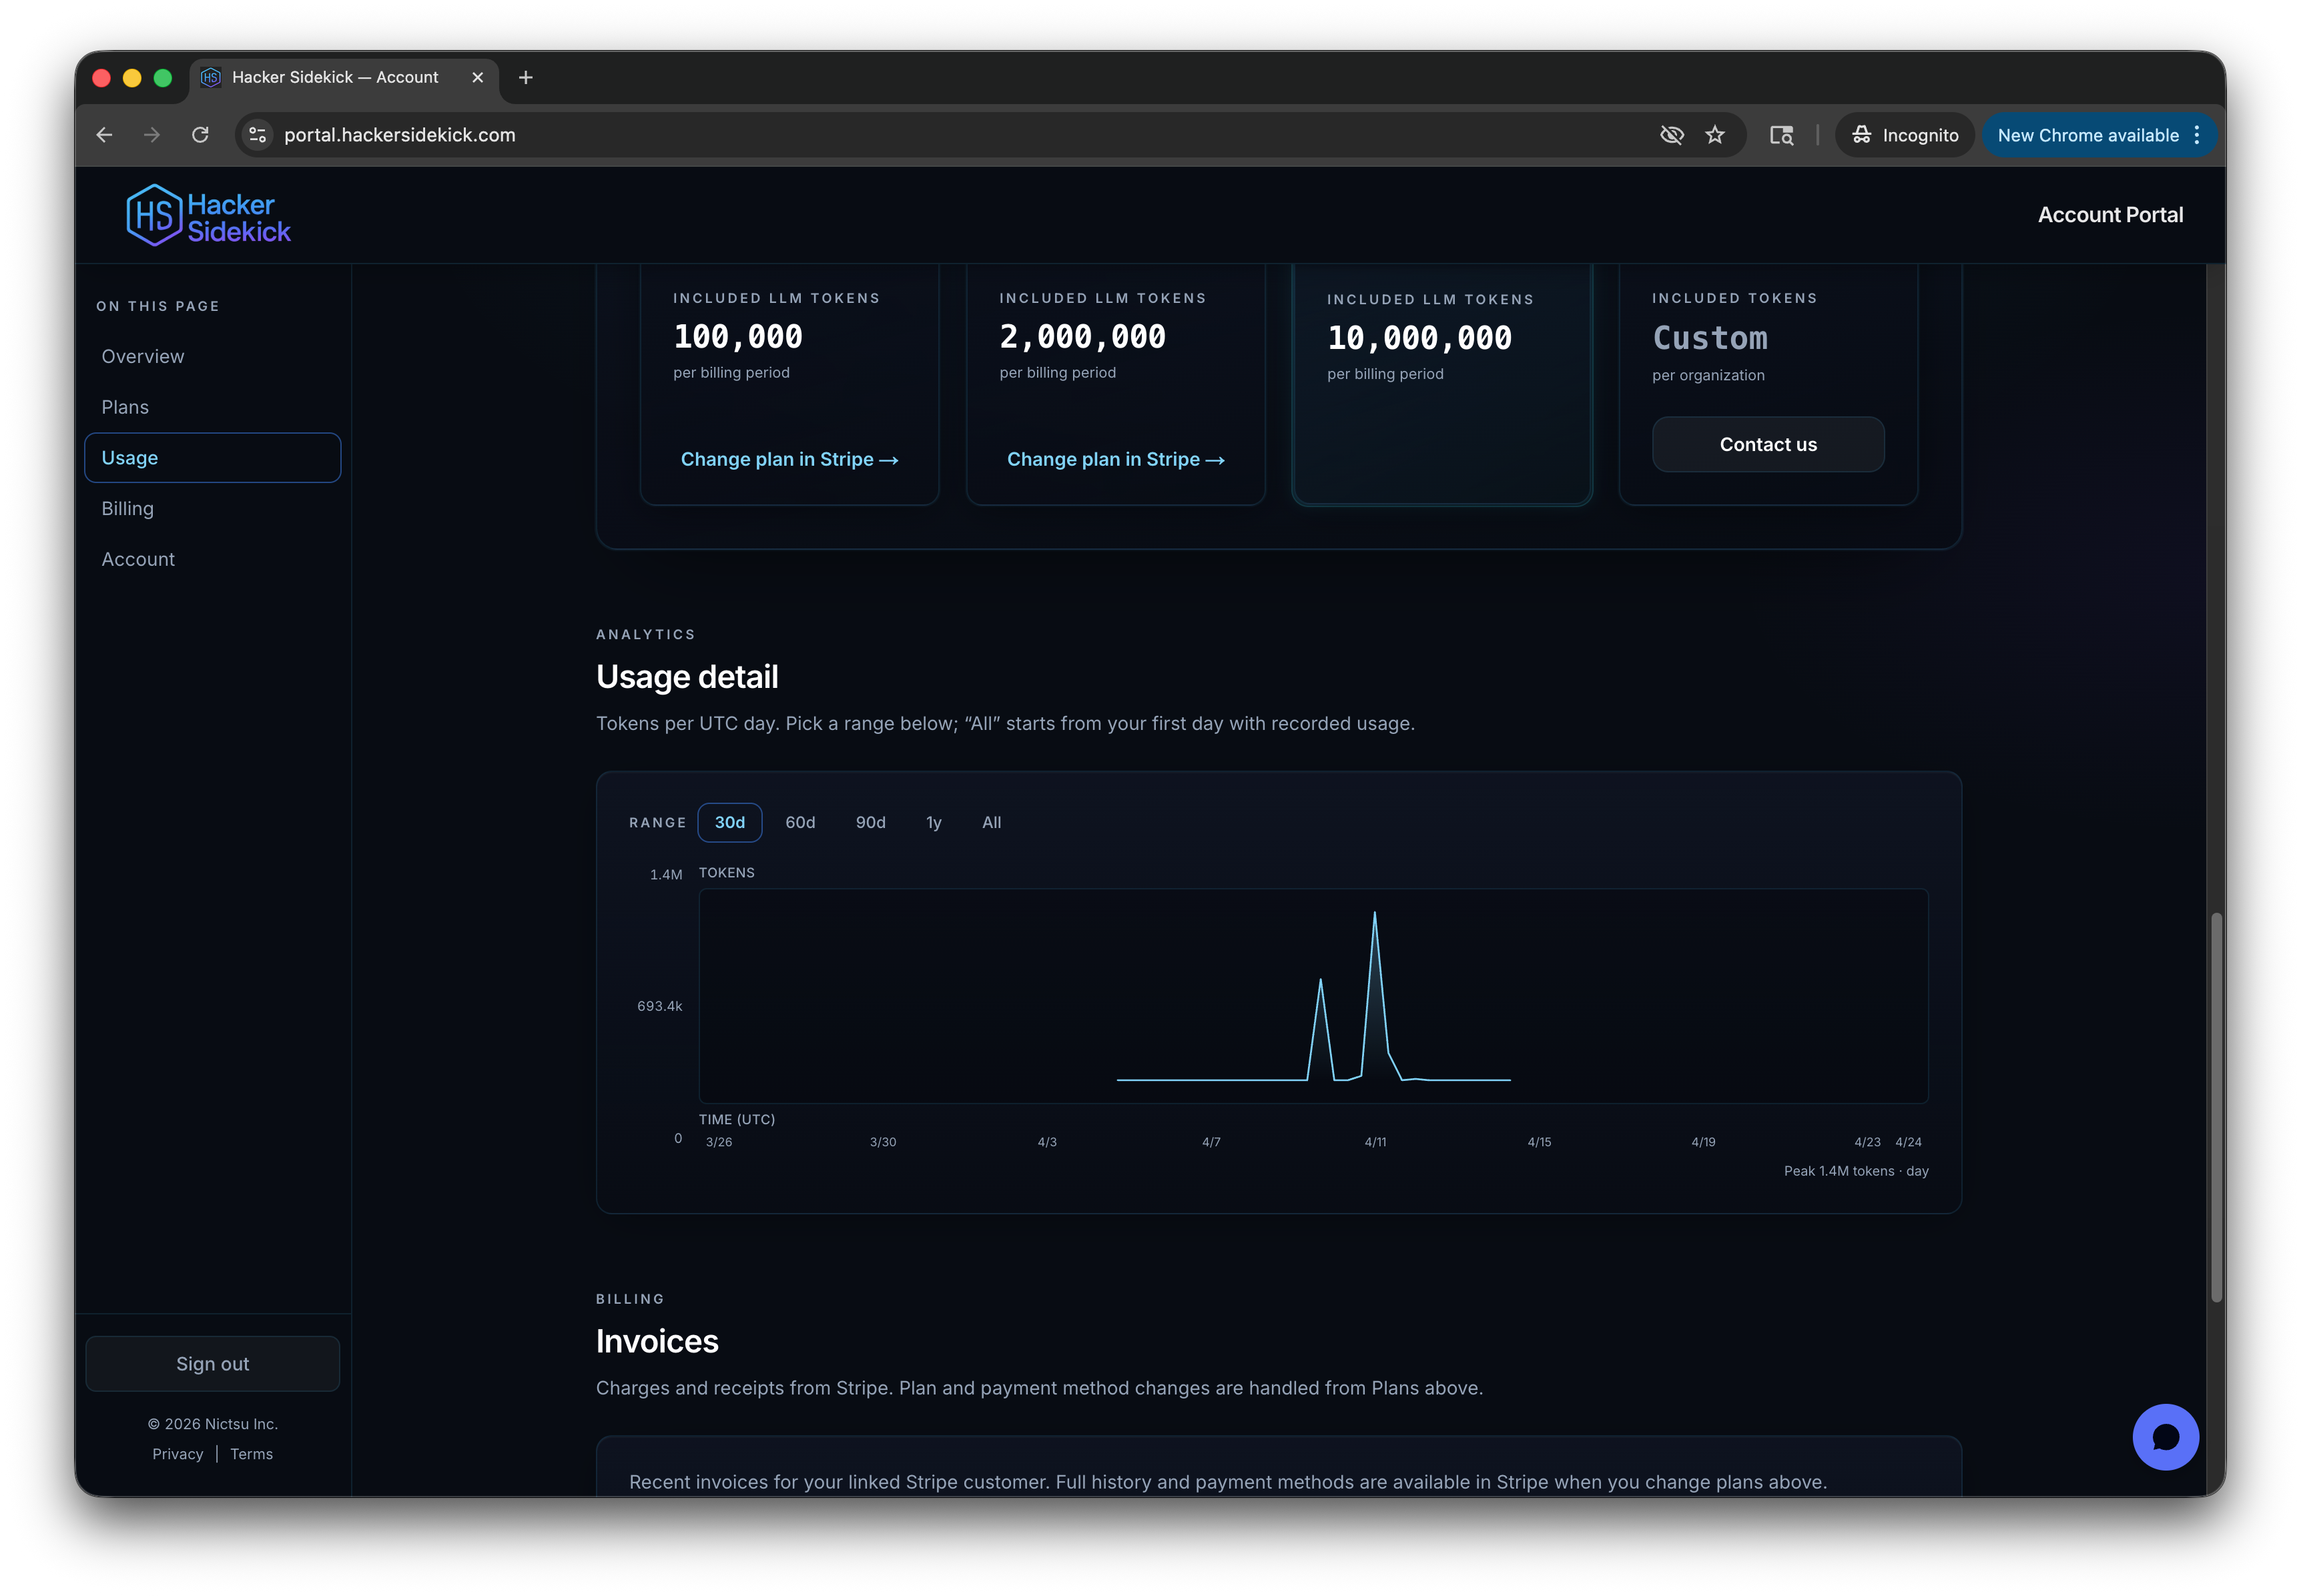Click the 4/24 axis label
This screenshot has width=2301, height=1596.
pos(1907,1141)
